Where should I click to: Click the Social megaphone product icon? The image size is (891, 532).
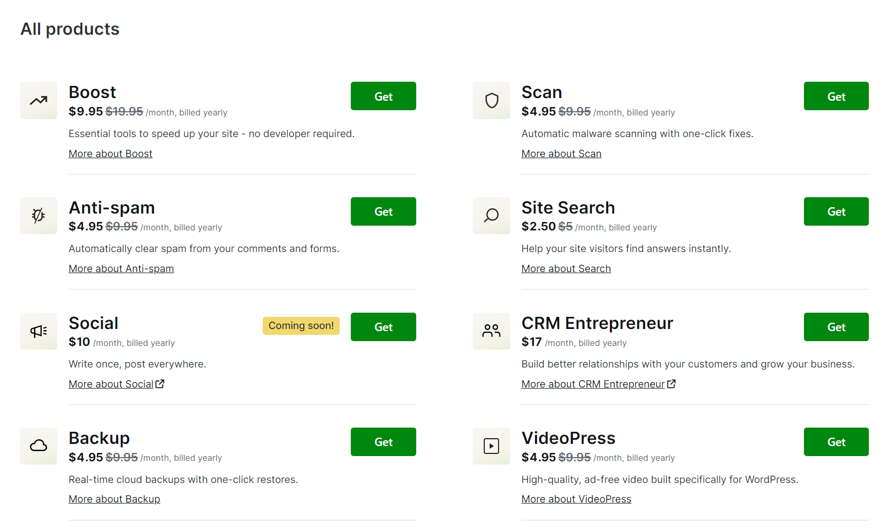(x=39, y=331)
